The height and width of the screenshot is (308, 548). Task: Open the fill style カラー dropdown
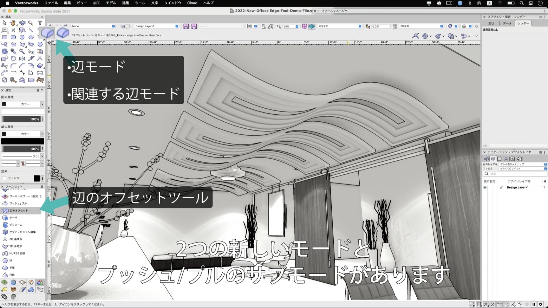pyautogui.click(x=23, y=104)
